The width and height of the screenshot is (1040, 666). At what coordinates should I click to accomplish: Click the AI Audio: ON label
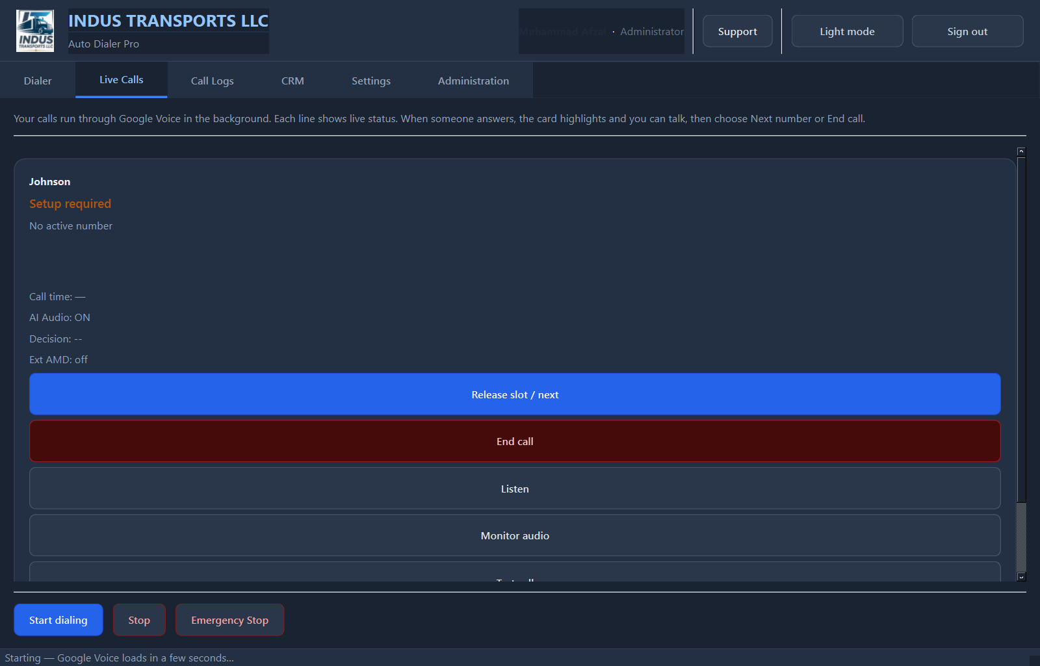[60, 317]
